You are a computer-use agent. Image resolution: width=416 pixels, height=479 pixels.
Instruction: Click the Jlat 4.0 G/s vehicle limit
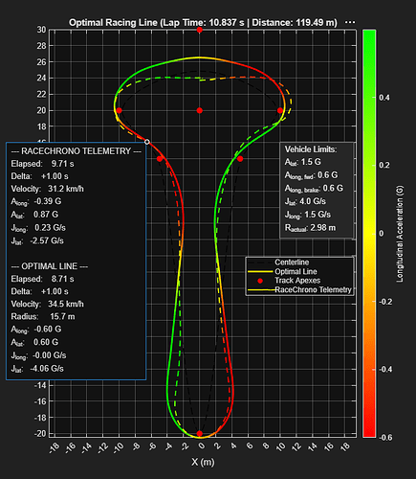click(x=305, y=201)
